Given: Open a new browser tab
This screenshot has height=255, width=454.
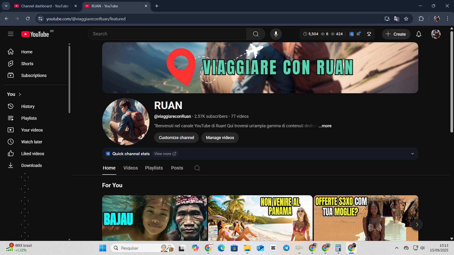Looking at the screenshot, I should 157,6.
